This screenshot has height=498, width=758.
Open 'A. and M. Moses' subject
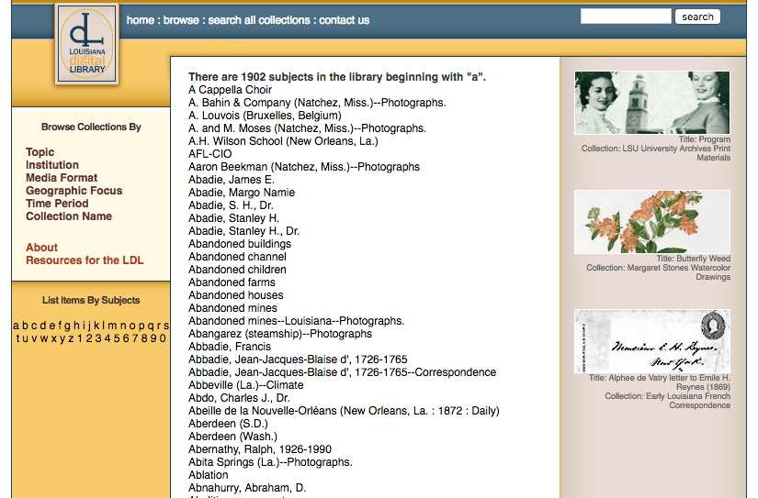pyautogui.click(x=308, y=128)
